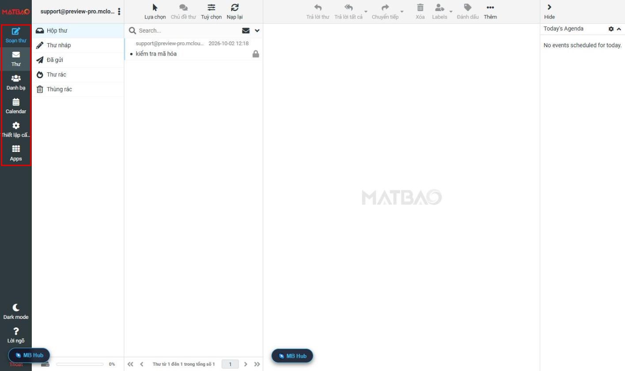
Task: Open the Calendar from the sidebar
Action: tap(16, 106)
